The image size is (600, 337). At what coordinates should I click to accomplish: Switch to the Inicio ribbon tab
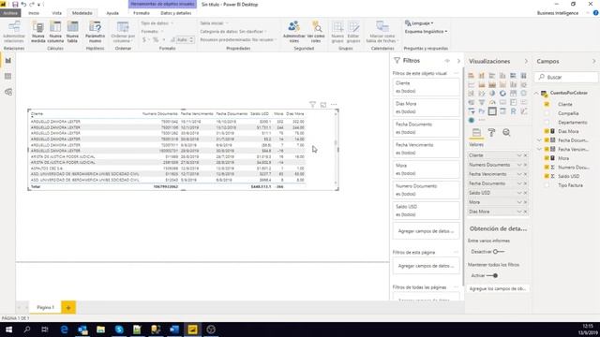[34, 13]
